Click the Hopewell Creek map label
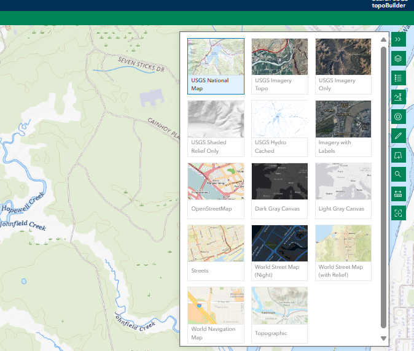 pyautogui.click(x=23, y=202)
